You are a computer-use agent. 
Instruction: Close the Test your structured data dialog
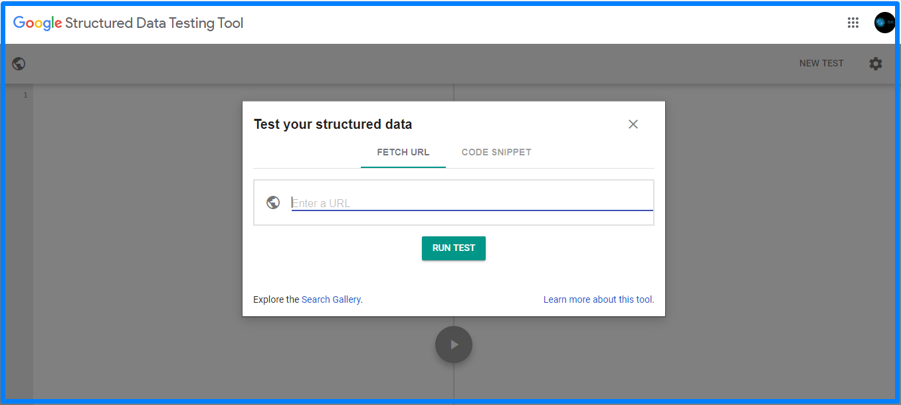pyautogui.click(x=633, y=124)
